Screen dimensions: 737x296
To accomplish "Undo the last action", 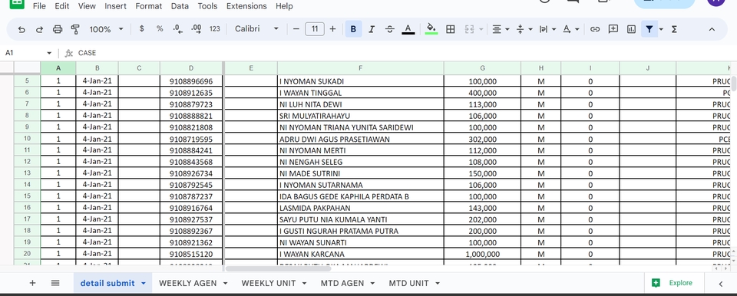I will coord(21,29).
